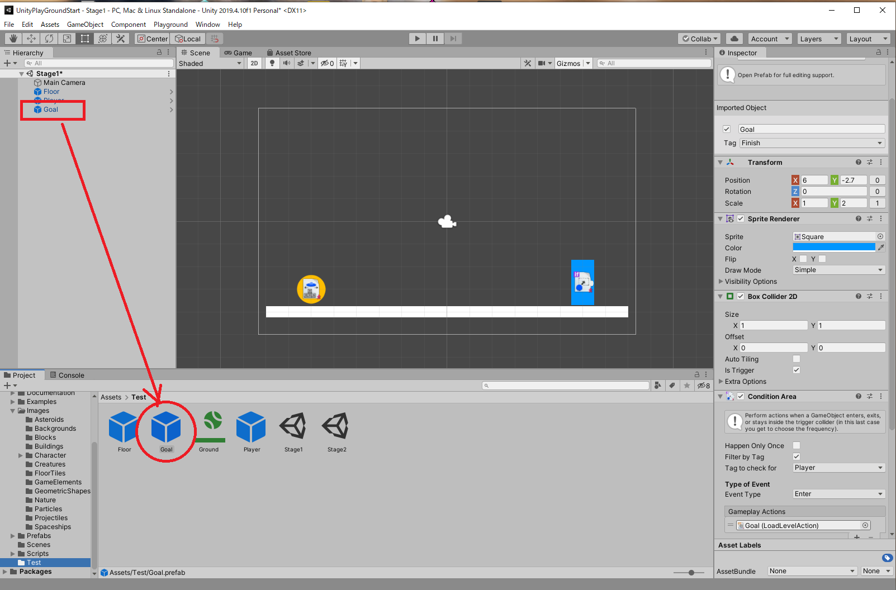Enable the Auto Tiling checkbox

coord(797,359)
